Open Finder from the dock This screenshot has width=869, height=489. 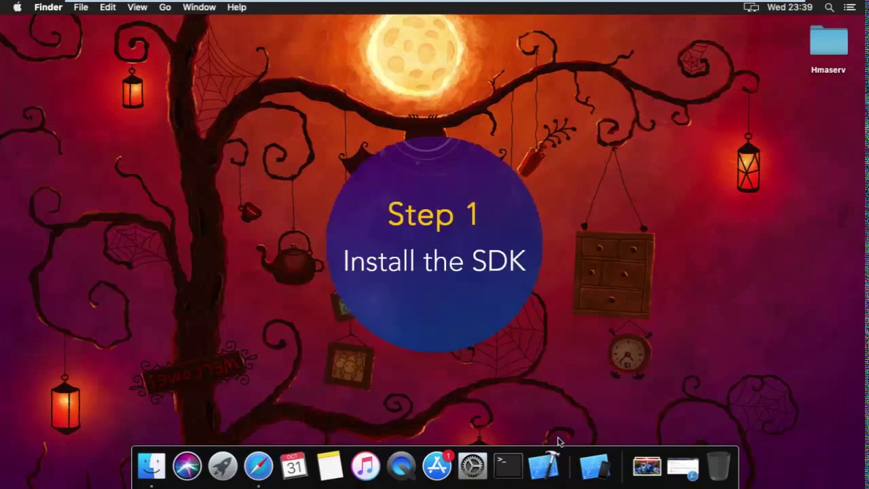coord(151,466)
